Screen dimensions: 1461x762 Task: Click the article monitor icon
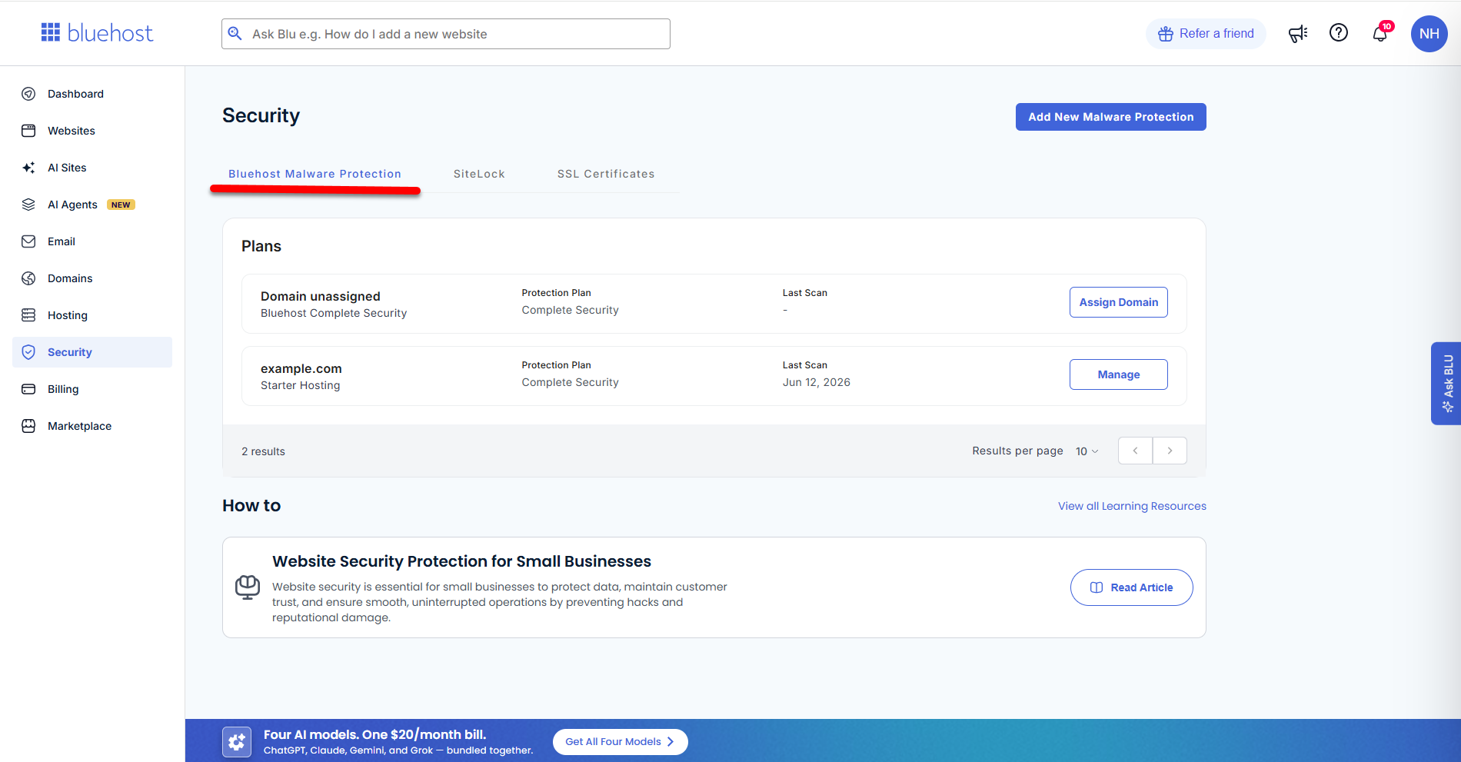click(x=248, y=587)
